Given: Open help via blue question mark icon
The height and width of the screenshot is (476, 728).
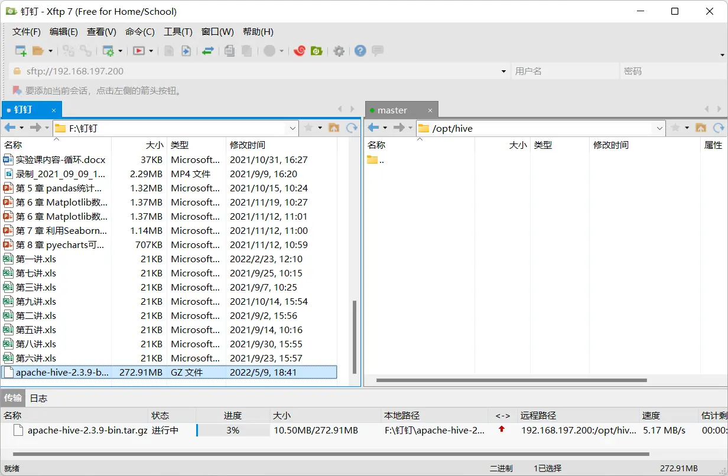Looking at the screenshot, I should point(360,51).
